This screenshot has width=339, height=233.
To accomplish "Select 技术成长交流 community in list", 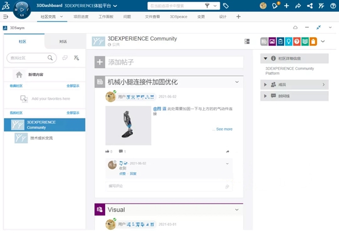I will [x=42, y=138].
